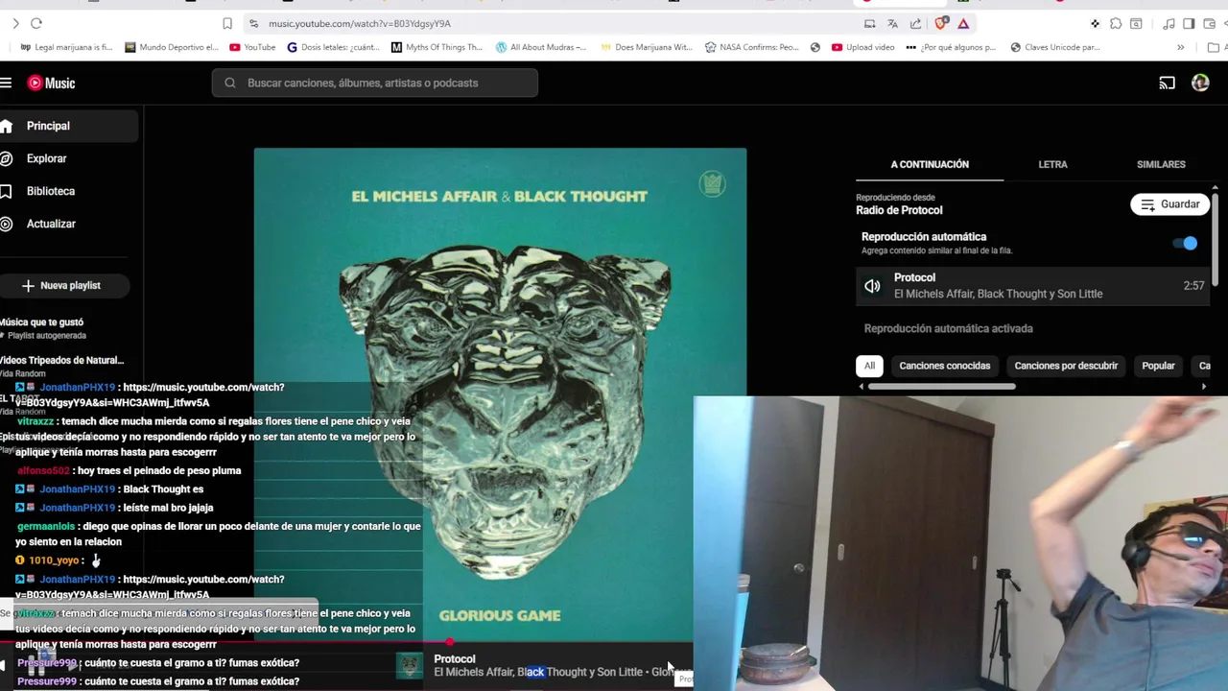
Task: Open the Brave Shields lion icon
Action: pos(941,23)
